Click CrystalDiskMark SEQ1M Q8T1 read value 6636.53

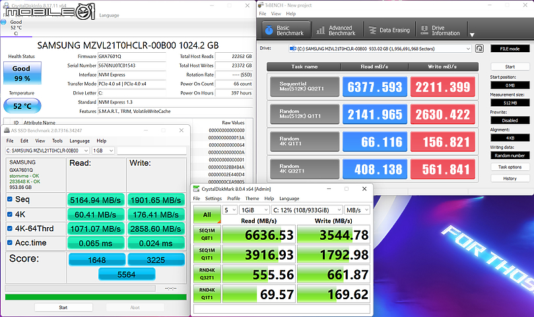pos(259,234)
